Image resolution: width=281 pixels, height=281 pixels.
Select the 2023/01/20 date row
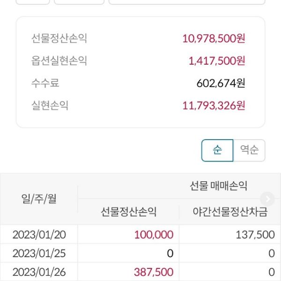click(x=39, y=235)
